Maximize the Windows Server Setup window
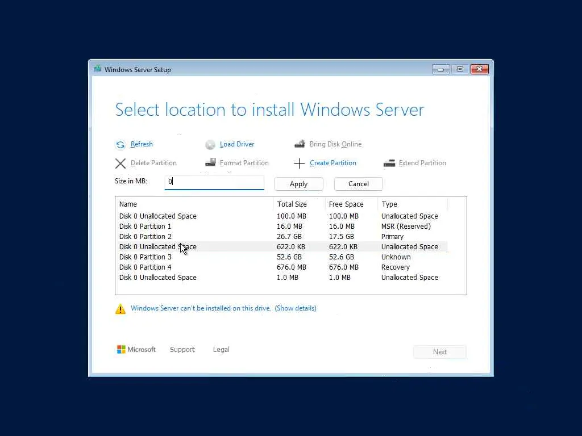This screenshot has width=582, height=436. click(460, 69)
